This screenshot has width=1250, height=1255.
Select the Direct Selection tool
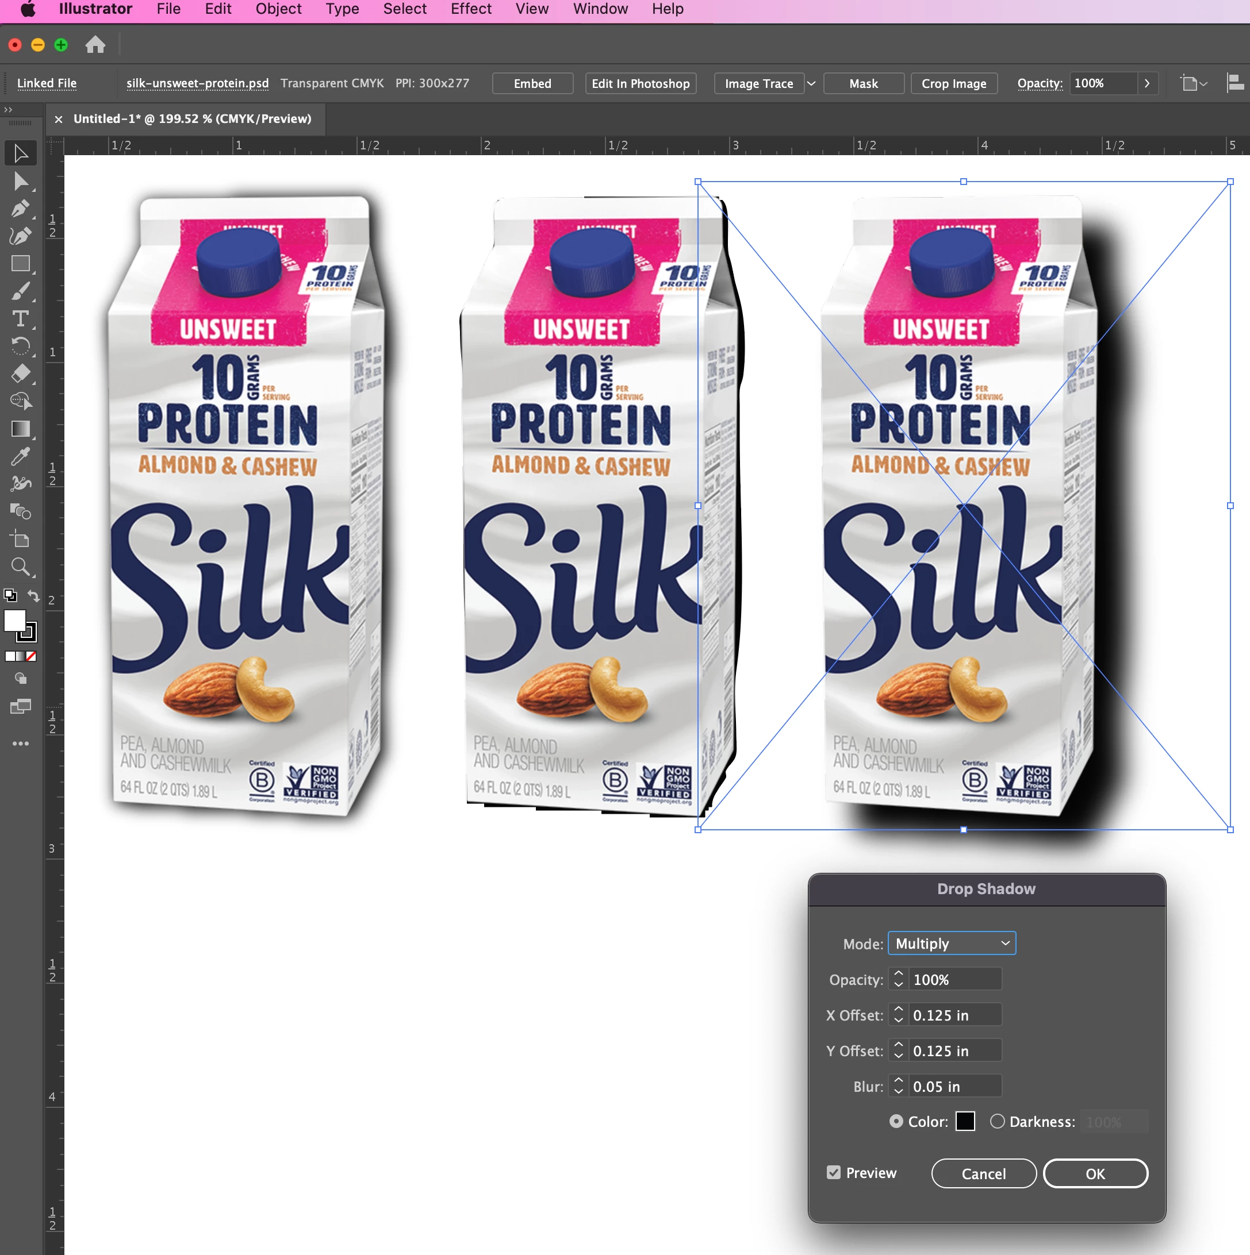tap(20, 181)
